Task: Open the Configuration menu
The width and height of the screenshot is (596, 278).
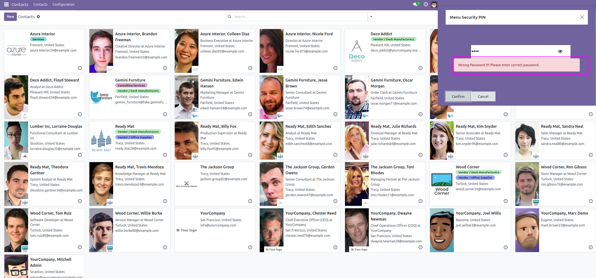Action: pyautogui.click(x=63, y=4)
